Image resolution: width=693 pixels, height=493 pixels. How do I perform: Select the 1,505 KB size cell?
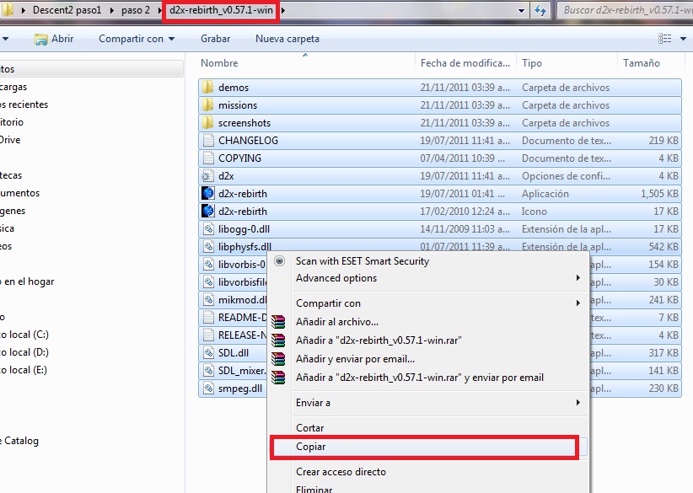659,194
